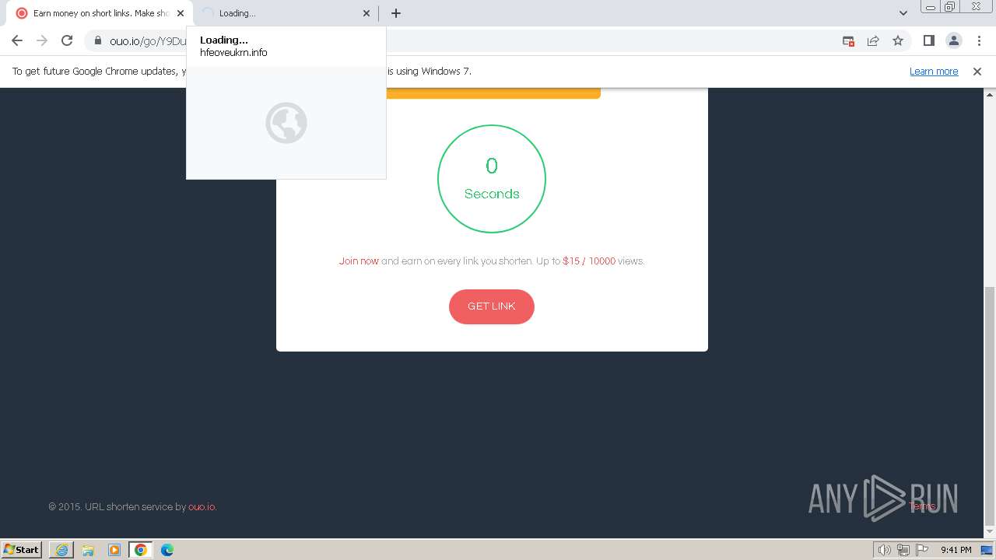The width and height of the screenshot is (996, 560).
Task: Open the Learn more link
Action: pyautogui.click(x=934, y=71)
